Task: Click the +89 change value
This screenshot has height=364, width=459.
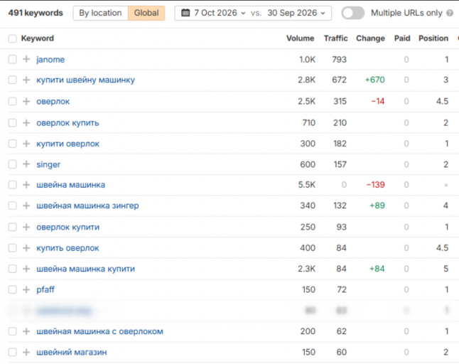Action: 377,205
